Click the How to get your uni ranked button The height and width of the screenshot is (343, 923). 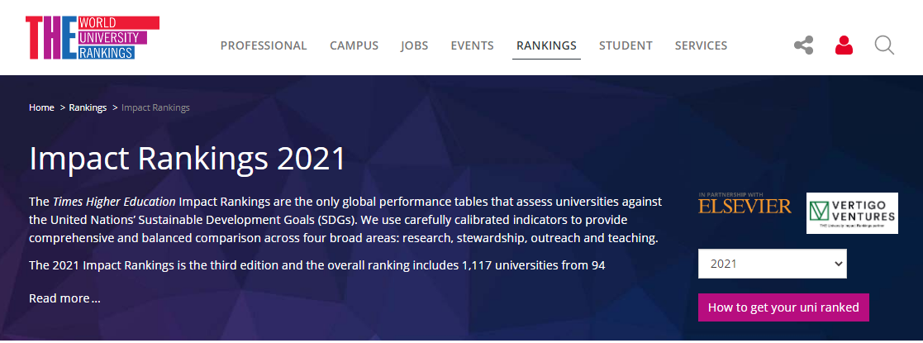[783, 307]
